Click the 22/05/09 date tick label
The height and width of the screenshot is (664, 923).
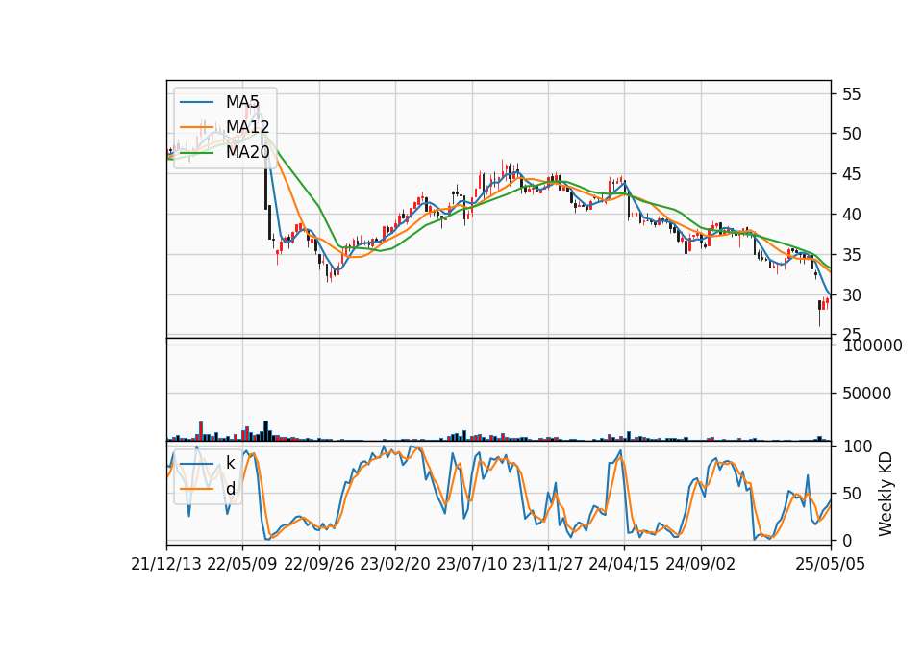(242, 564)
